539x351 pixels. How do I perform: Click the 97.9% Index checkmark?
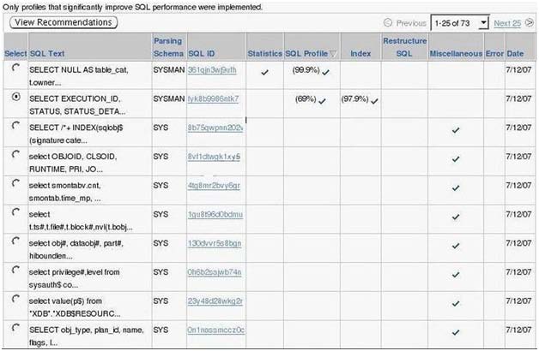374,101
